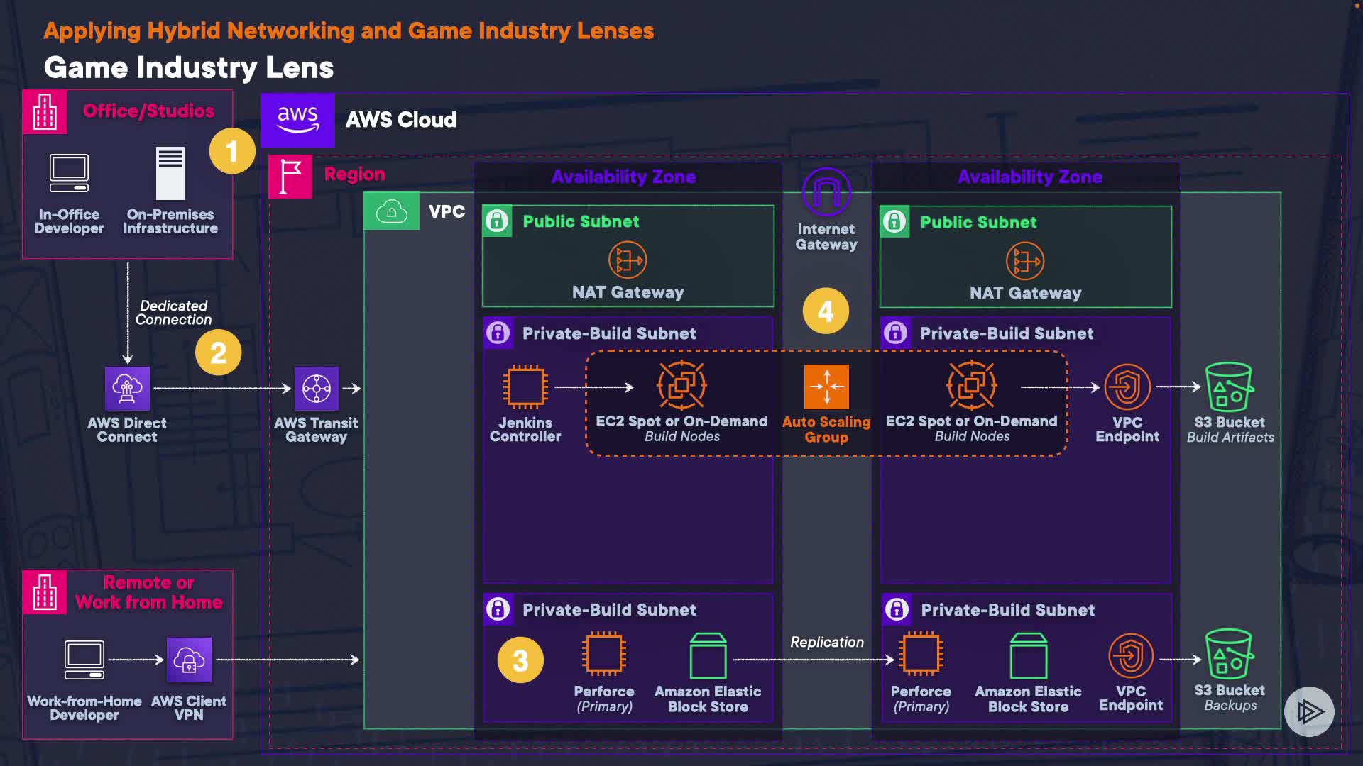The image size is (1363, 766).
Task: Click the AWS Transit Gateway icon
Action: [316, 388]
